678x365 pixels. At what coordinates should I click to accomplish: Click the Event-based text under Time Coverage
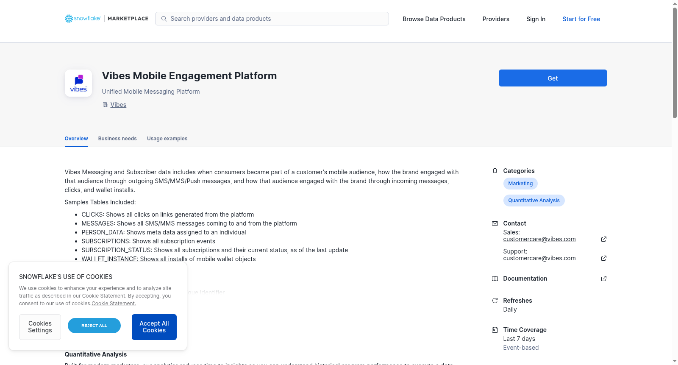(x=521, y=348)
